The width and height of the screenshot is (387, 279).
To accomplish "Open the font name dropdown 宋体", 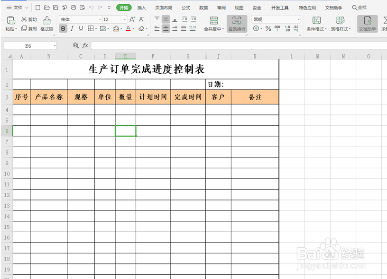I will pos(100,19).
